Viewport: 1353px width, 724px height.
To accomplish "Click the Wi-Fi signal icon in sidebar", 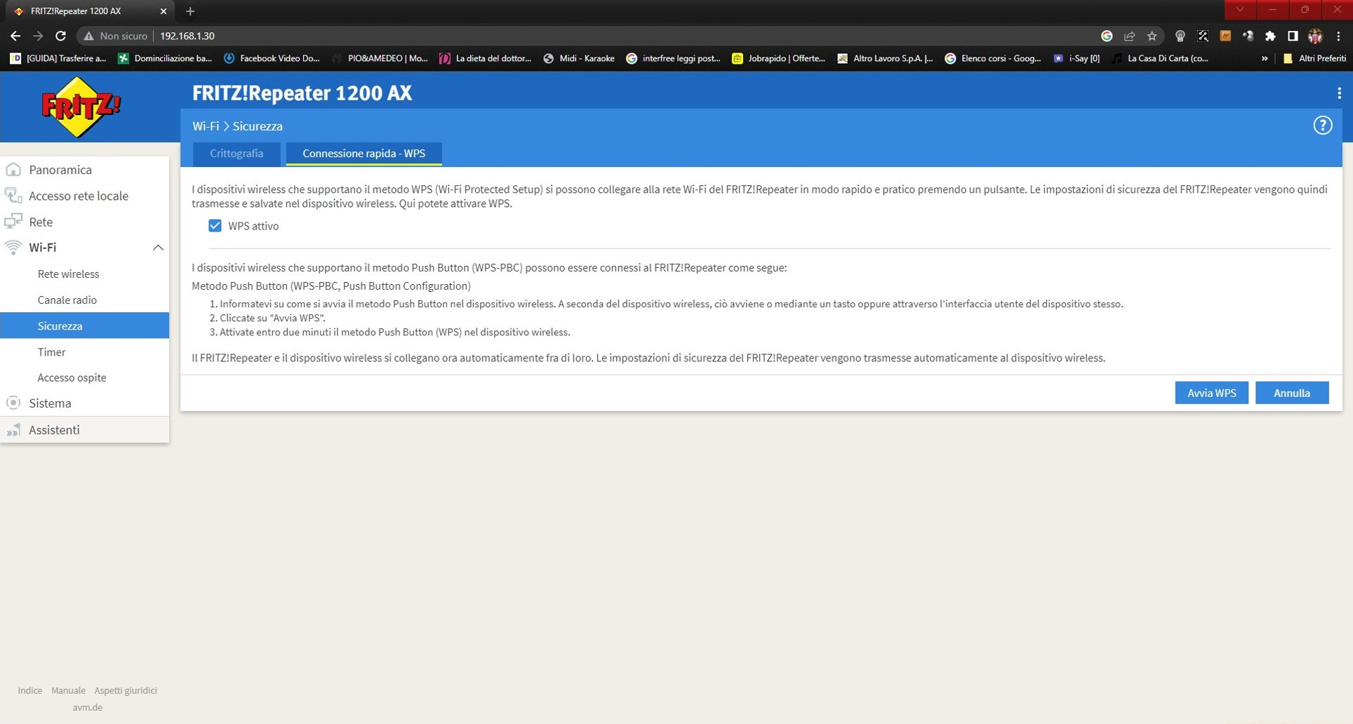I will point(13,247).
